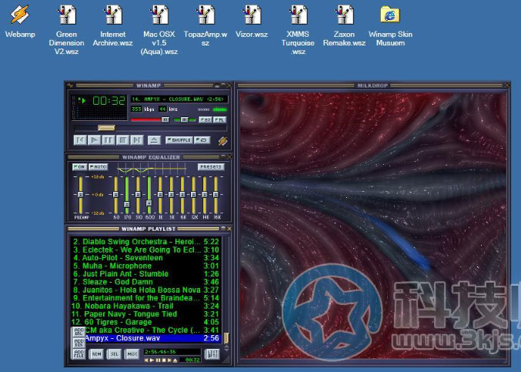The image size is (521, 372).
Task: Open LIST OPTS menu in playlist
Action: pyautogui.click(x=212, y=354)
